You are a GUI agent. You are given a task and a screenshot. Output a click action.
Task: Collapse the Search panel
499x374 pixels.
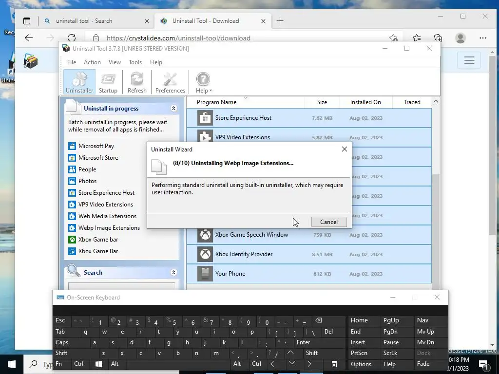click(x=174, y=273)
